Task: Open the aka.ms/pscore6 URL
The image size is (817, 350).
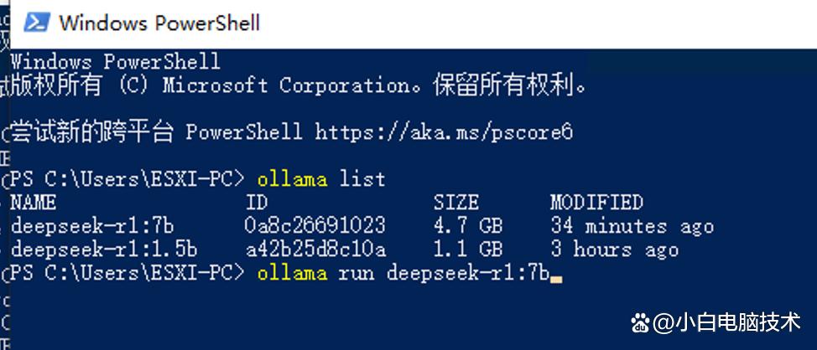Action: pos(444,131)
